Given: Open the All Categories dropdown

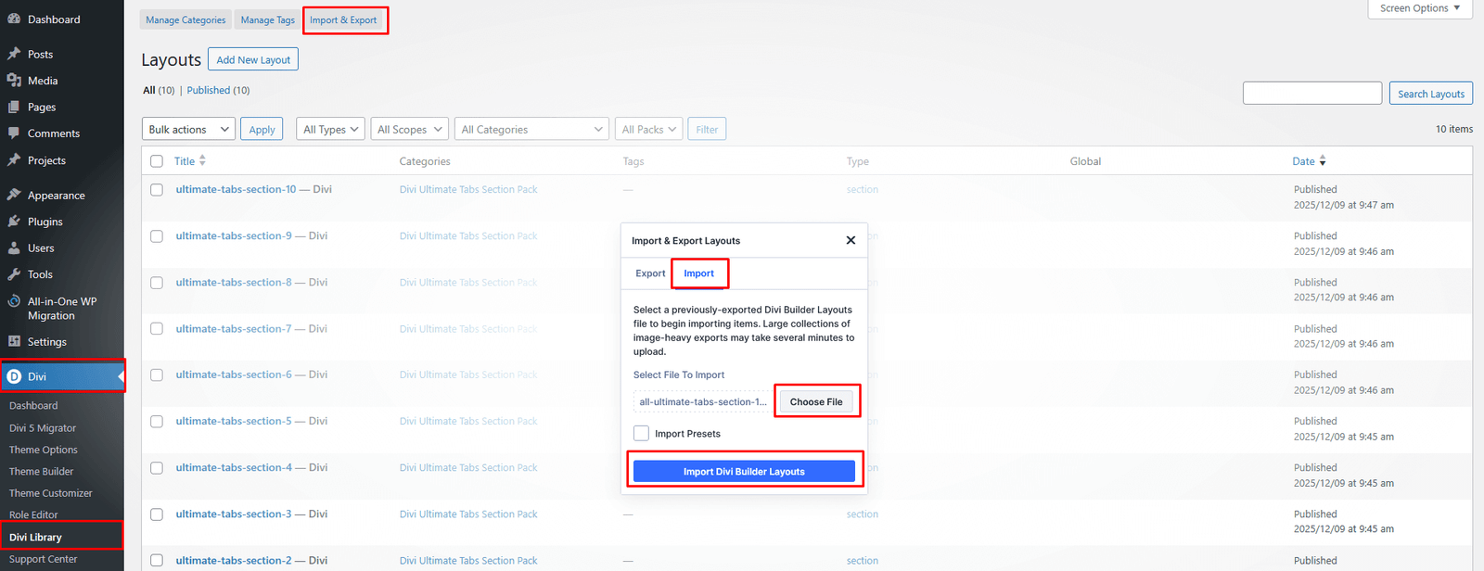Looking at the screenshot, I should (531, 129).
